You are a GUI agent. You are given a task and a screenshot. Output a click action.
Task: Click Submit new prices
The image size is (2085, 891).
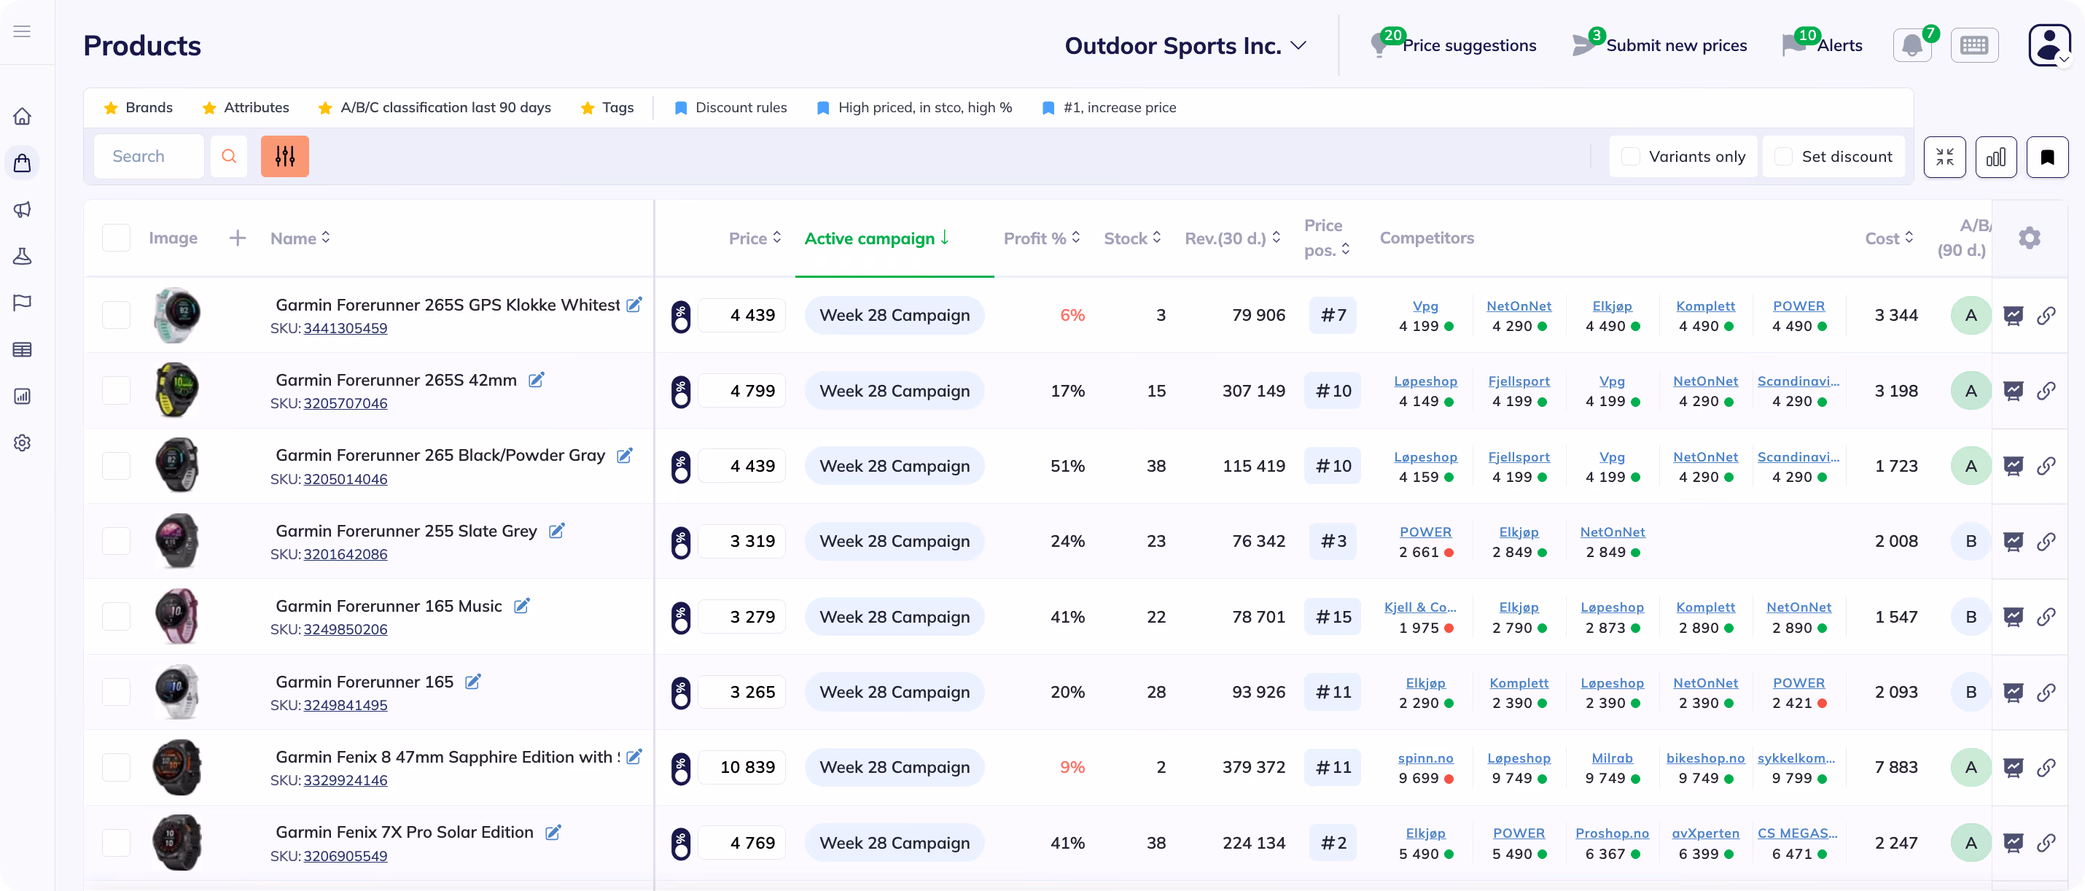[x=1659, y=45]
